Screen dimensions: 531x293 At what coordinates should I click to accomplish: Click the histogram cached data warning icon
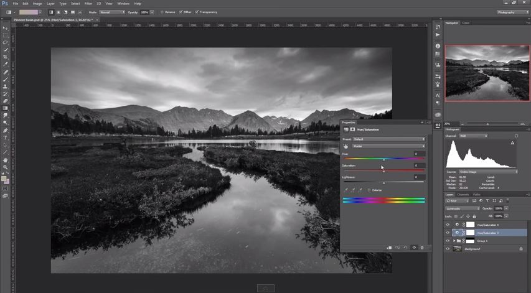point(512,143)
